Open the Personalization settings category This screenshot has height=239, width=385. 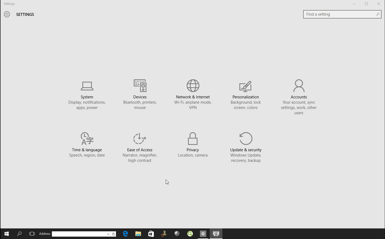click(246, 95)
